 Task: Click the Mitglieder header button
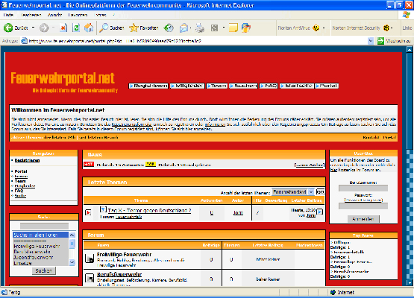click(x=187, y=86)
